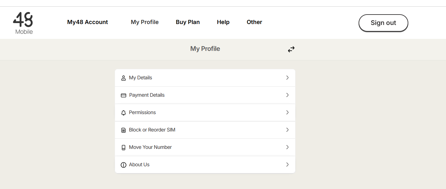Open the Other menu in the navigation bar

click(254, 22)
